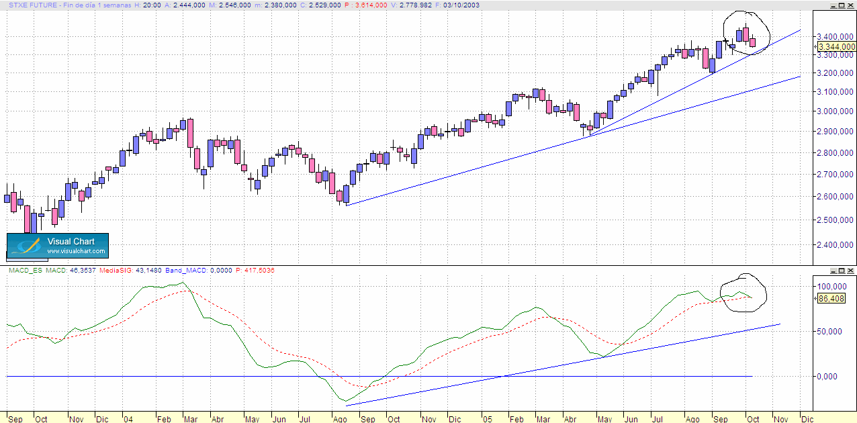Image resolution: width=857 pixels, height=423 pixels.
Task: Click the 3.100,000 price axis label
Action: (835, 91)
